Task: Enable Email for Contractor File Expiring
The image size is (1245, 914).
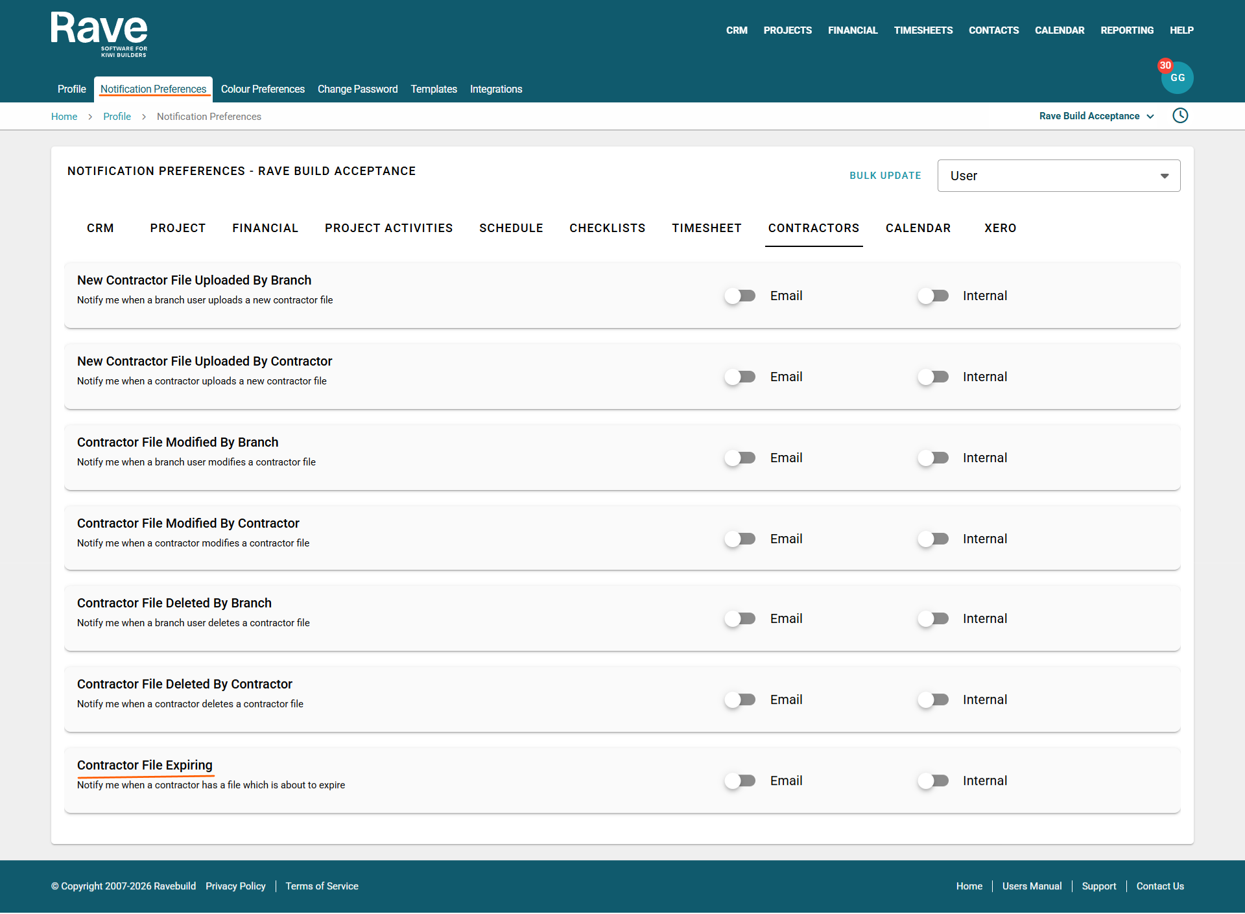Action: 740,780
